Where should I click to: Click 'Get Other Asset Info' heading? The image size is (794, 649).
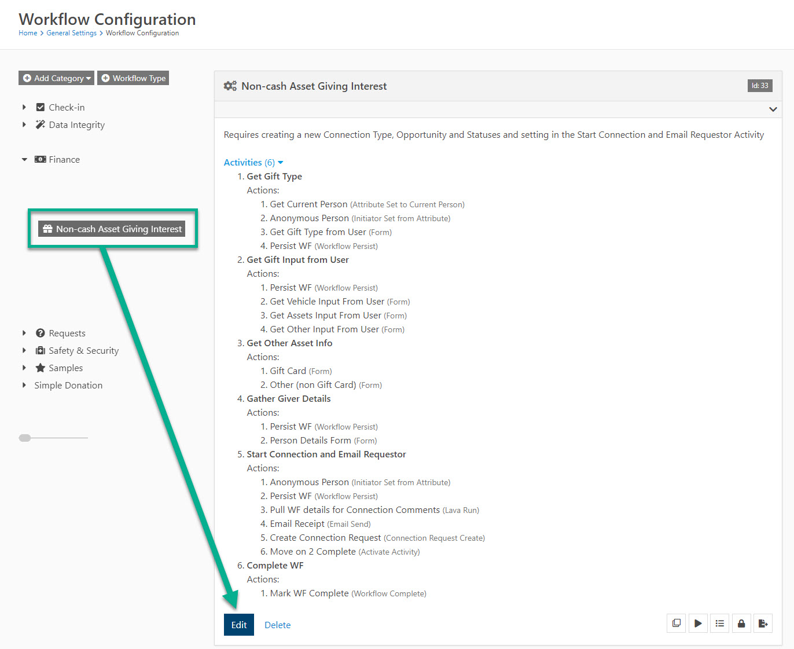tap(290, 343)
